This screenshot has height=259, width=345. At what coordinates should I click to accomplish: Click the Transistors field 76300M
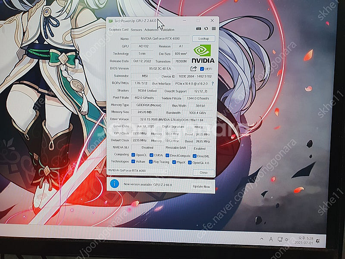tap(181, 61)
